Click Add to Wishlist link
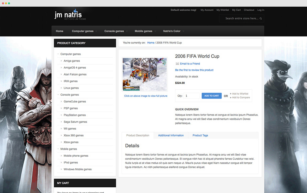This screenshot has height=193, width=307. coord(240,94)
